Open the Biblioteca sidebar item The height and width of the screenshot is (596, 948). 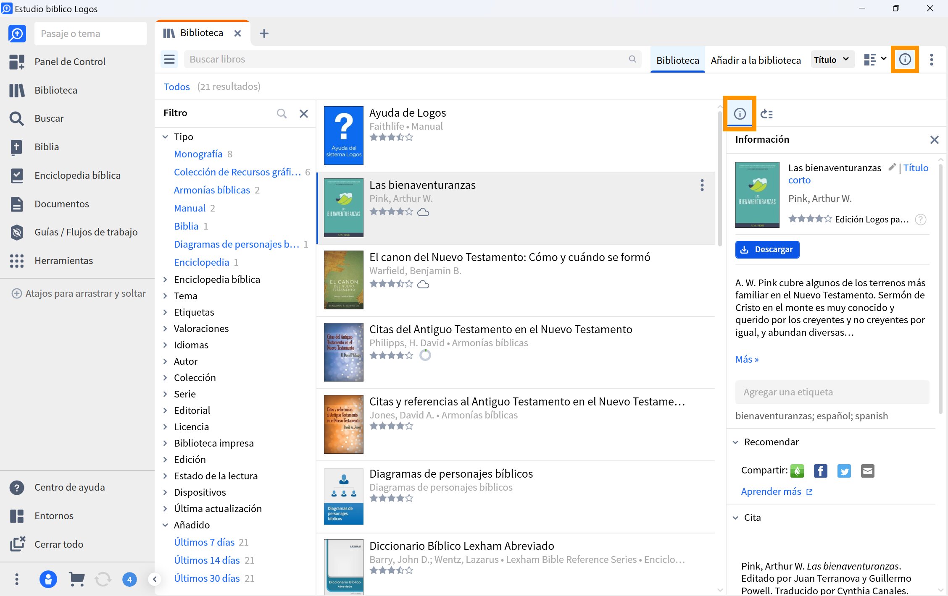click(x=55, y=90)
